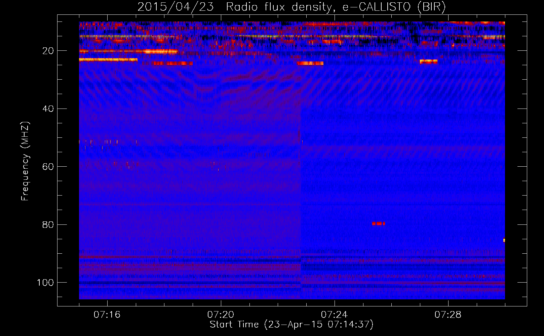Click the 80 frequency tick label
The image size is (544, 336).
coord(48,224)
